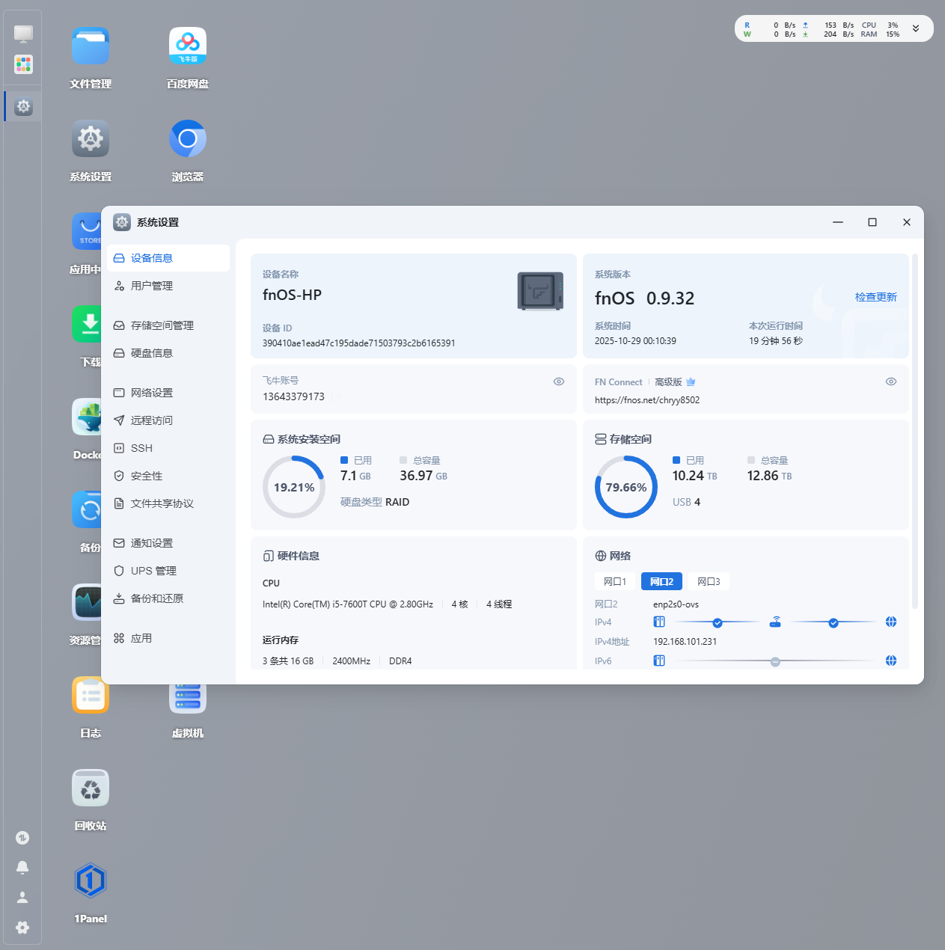This screenshot has width=945, height=950.
Task: Launch the 1Panel desktop app
Action: (x=91, y=881)
